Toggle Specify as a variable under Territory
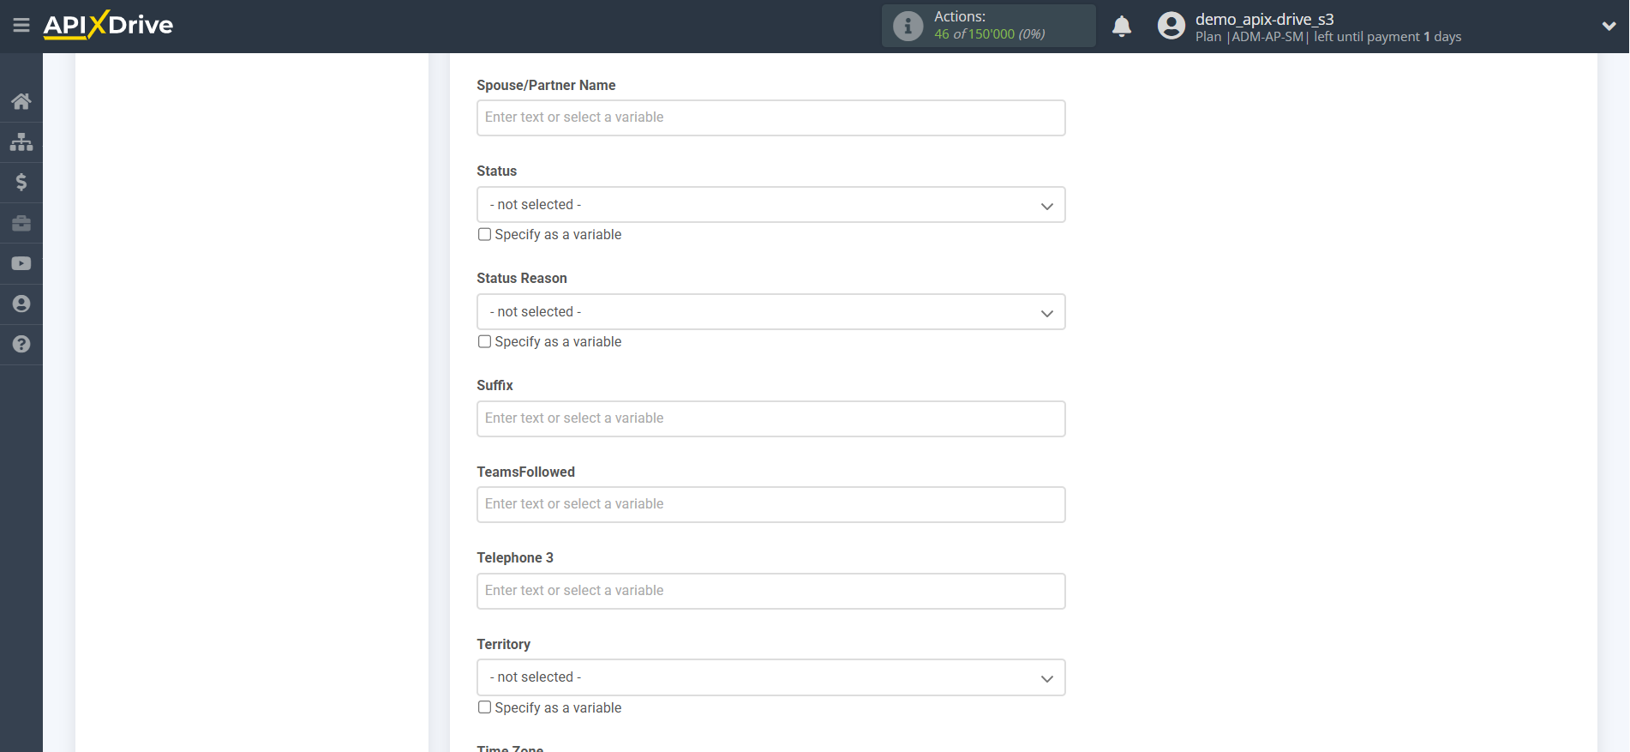This screenshot has height=752, width=1630. [x=485, y=707]
